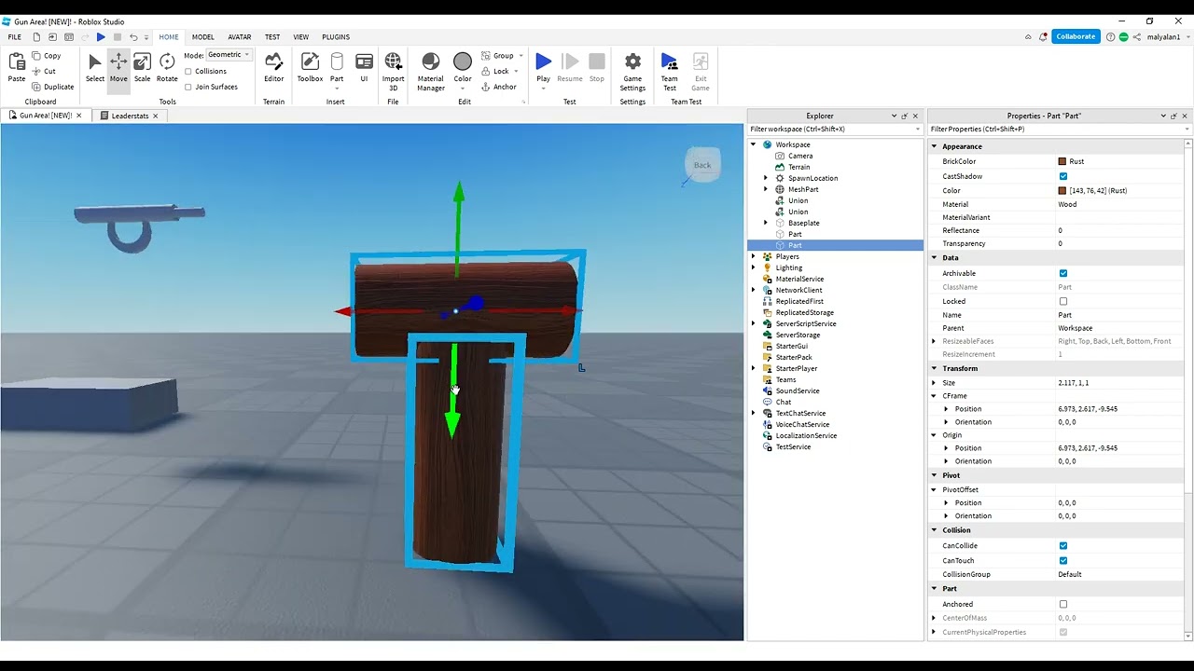Collapse the Appearance section
Viewport: 1194px width, 671px height.
point(935,146)
